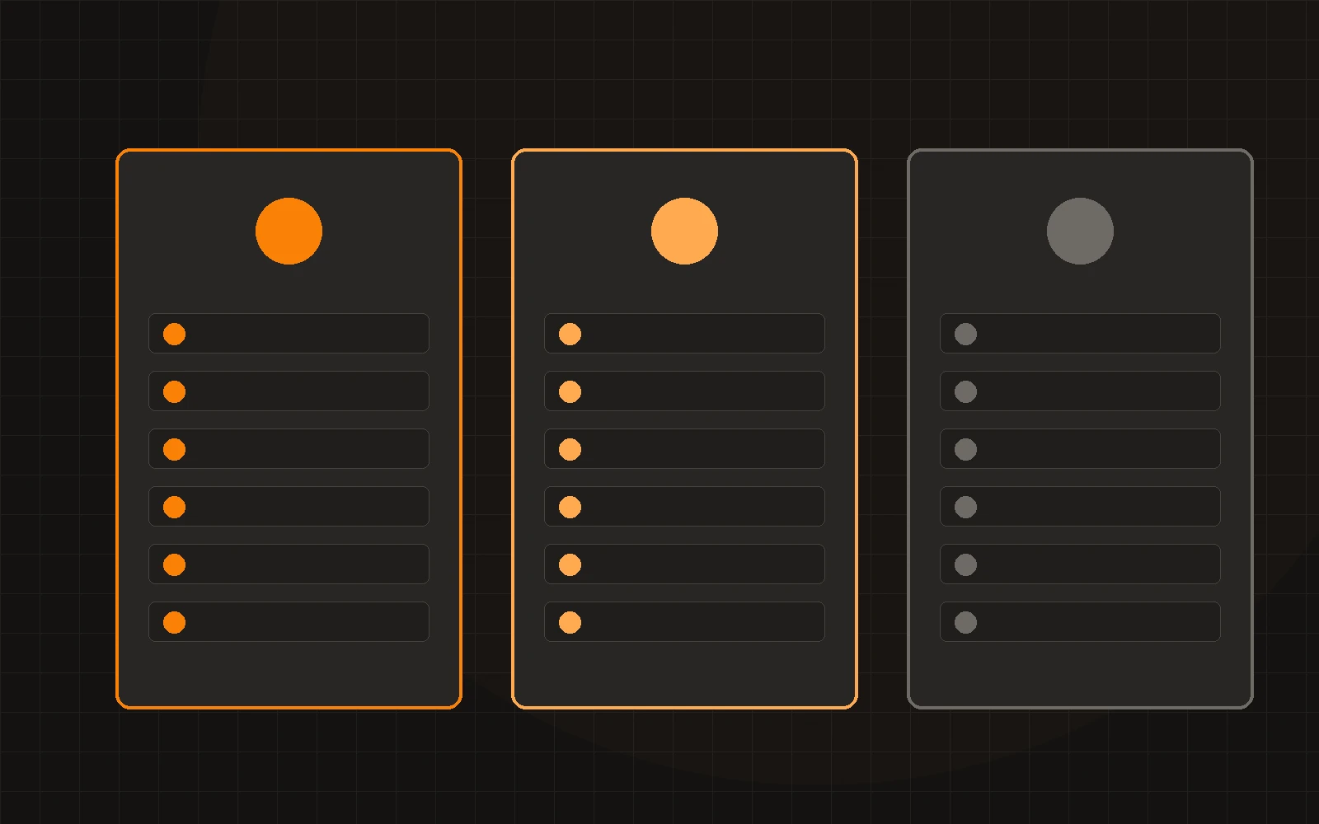Choose second row bar in bright orange card
The height and width of the screenshot is (824, 1319).
point(289,391)
